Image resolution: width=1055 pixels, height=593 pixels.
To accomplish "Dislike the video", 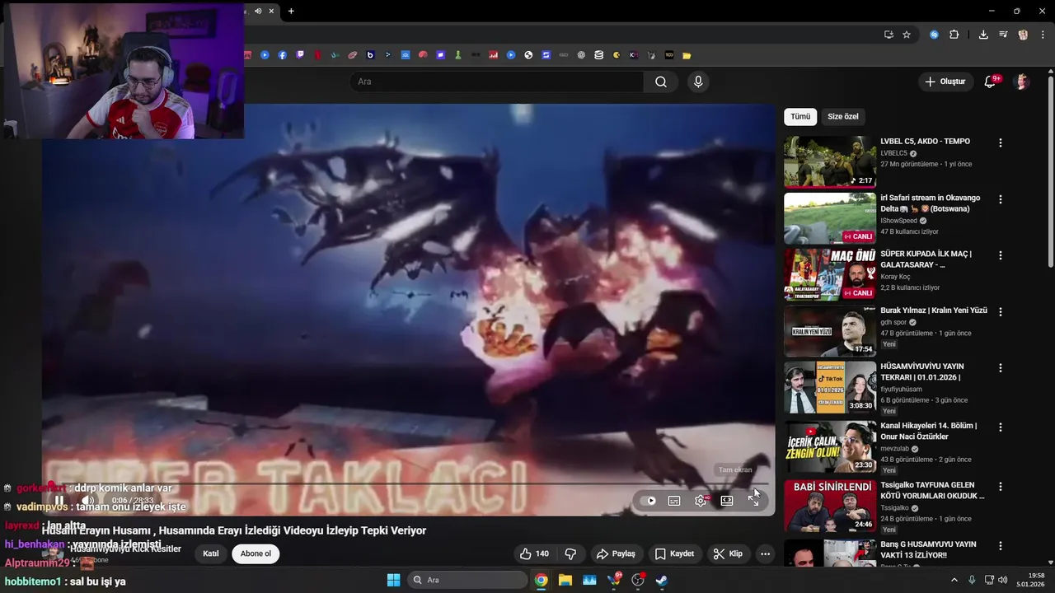I will (570, 554).
